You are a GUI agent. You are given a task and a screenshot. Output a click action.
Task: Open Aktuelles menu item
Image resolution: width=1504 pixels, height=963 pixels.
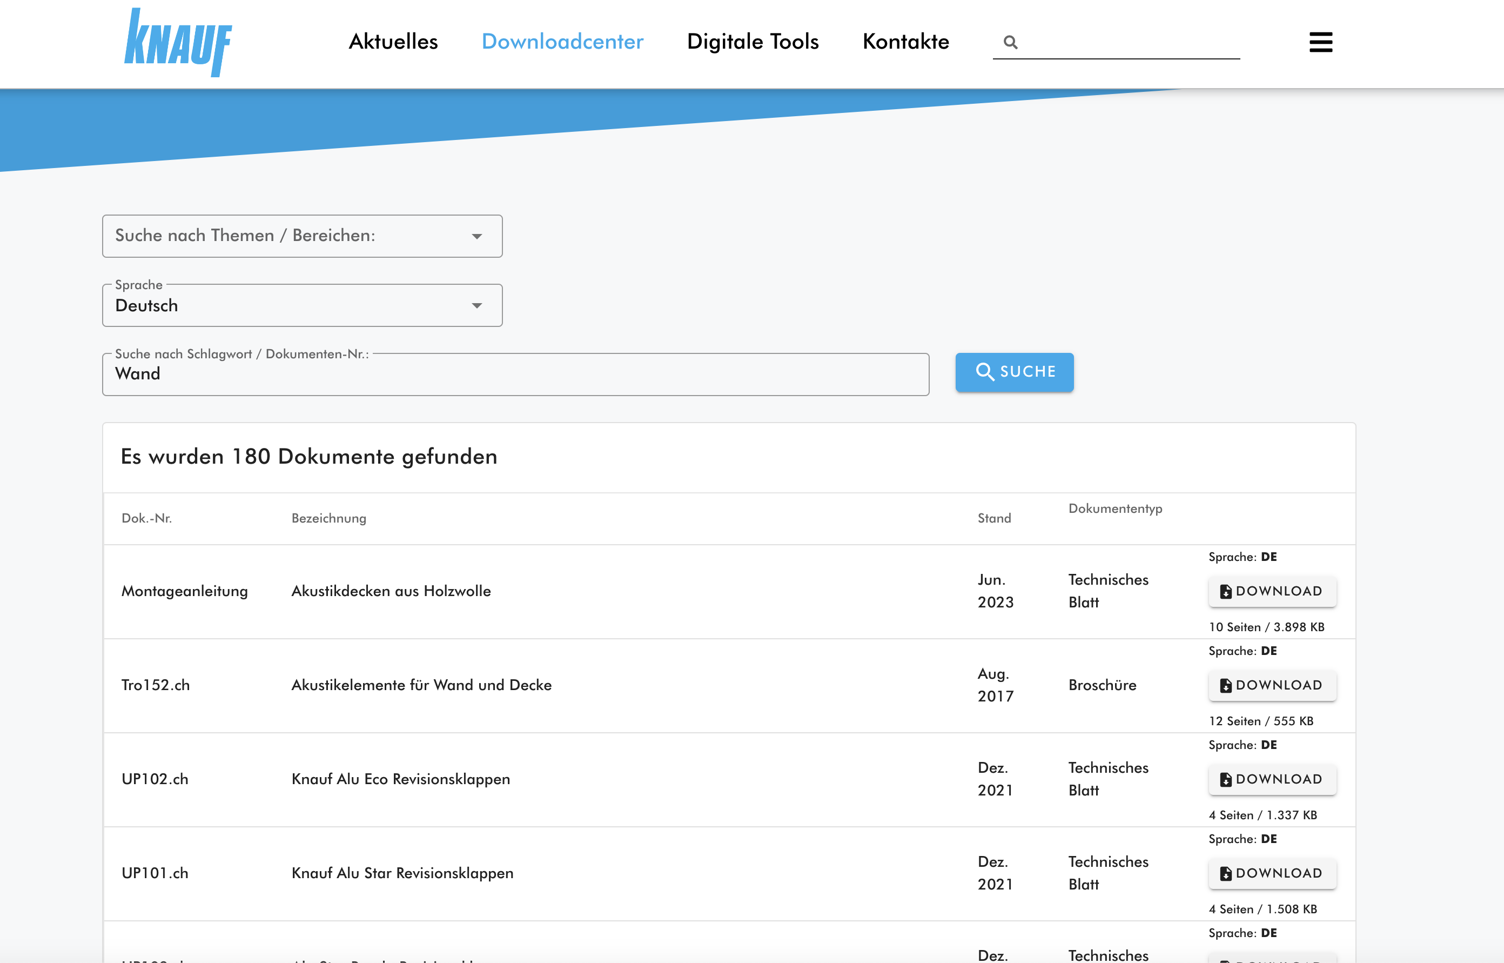click(x=393, y=41)
